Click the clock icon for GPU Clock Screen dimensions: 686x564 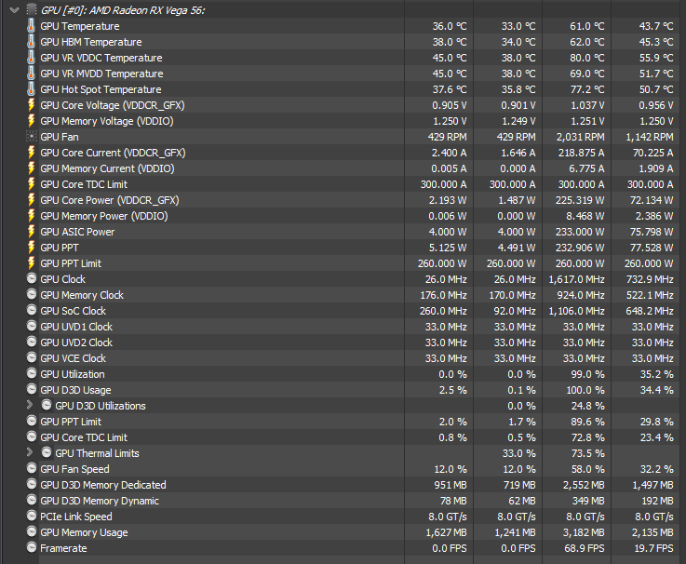click(x=32, y=278)
